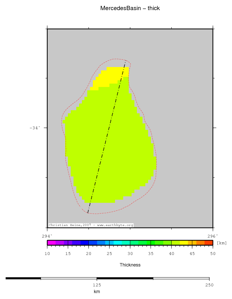Select the -34° latitude label
232x299 pixels.
[x=35, y=128]
